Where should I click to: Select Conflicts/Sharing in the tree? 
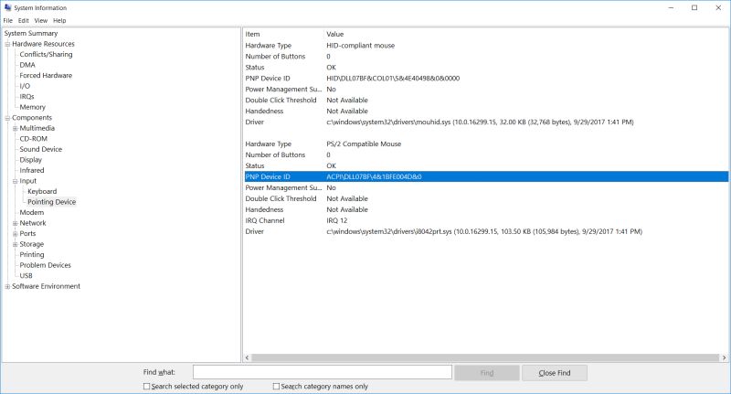[x=46, y=55]
